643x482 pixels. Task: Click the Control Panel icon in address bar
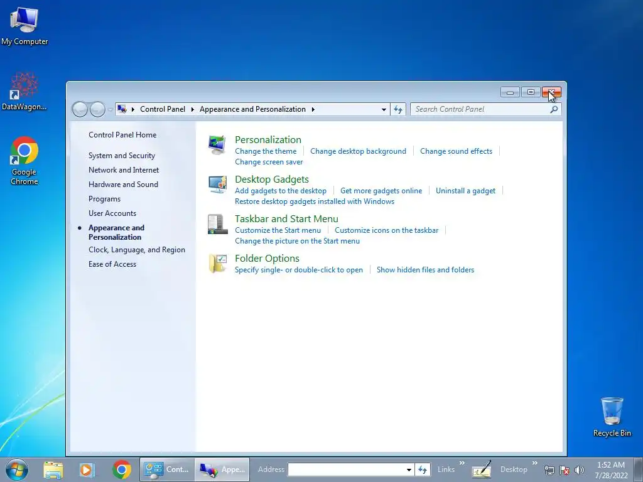pyautogui.click(x=122, y=109)
